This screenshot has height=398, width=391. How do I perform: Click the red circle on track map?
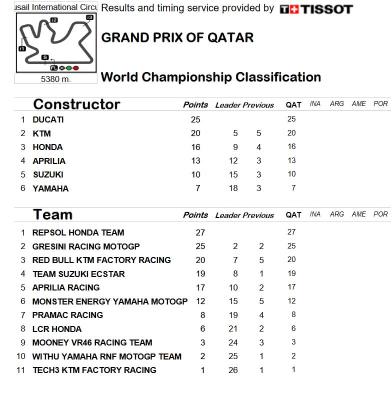76,68
